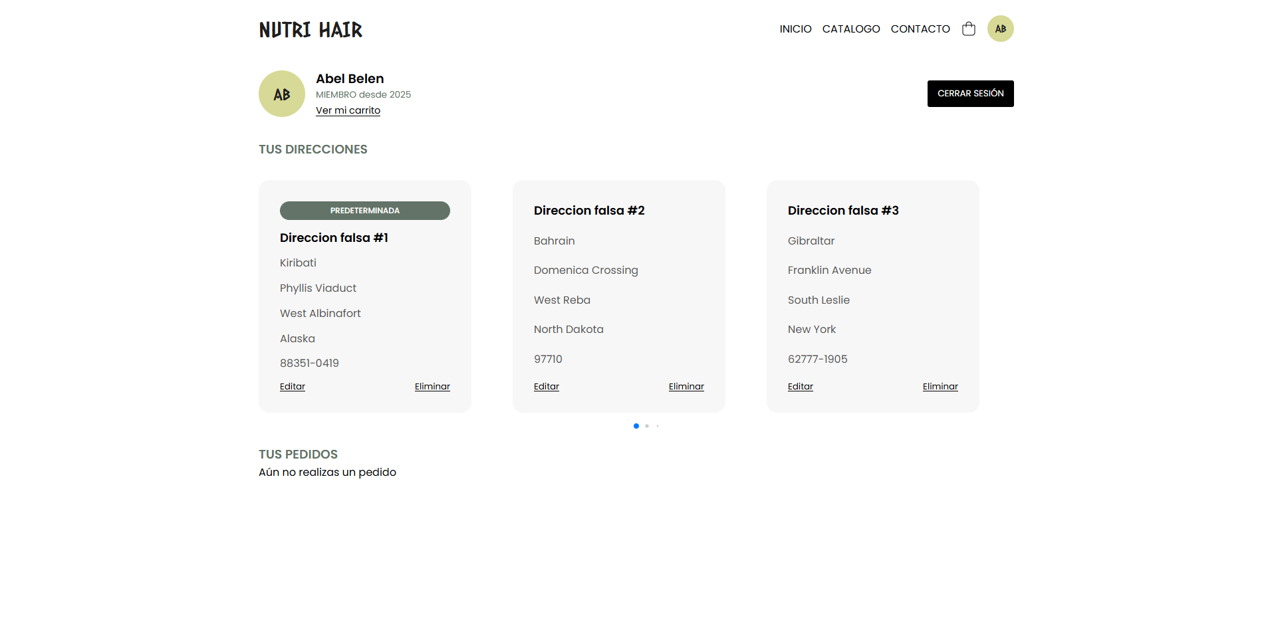Open the shopping bag cart icon
Image resolution: width=1270 pixels, height=632 pixels.
[968, 29]
